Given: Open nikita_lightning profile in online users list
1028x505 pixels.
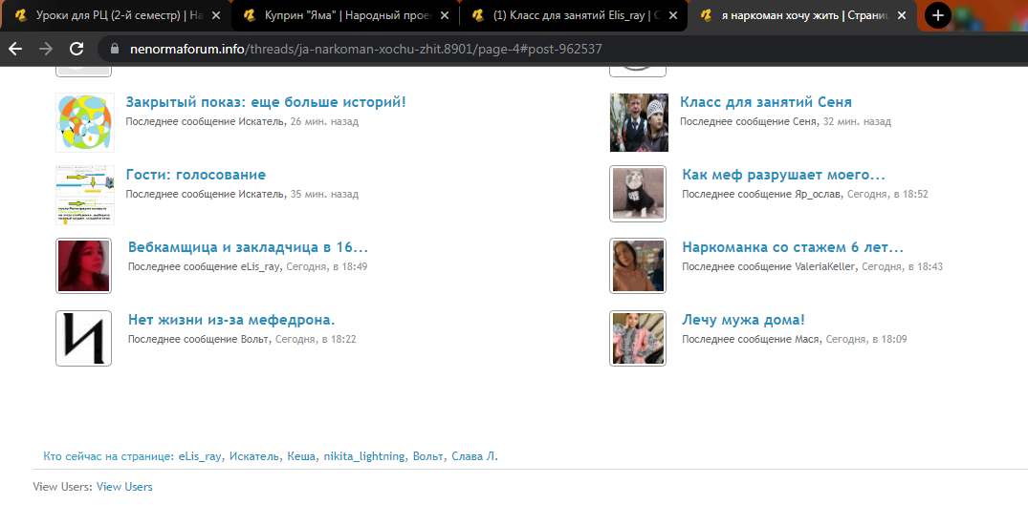Looking at the screenshot, I should click(363, 456).
